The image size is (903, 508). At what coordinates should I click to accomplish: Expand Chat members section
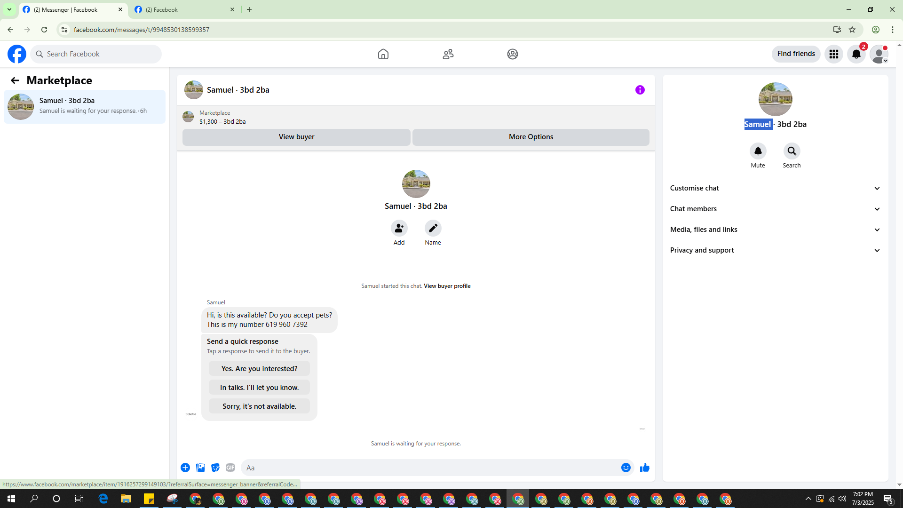pos(775,209)
